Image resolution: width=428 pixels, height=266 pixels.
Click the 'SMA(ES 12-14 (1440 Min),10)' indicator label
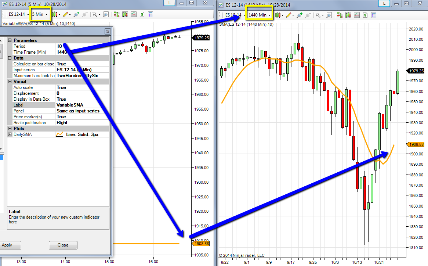click(x=246, y=24)
